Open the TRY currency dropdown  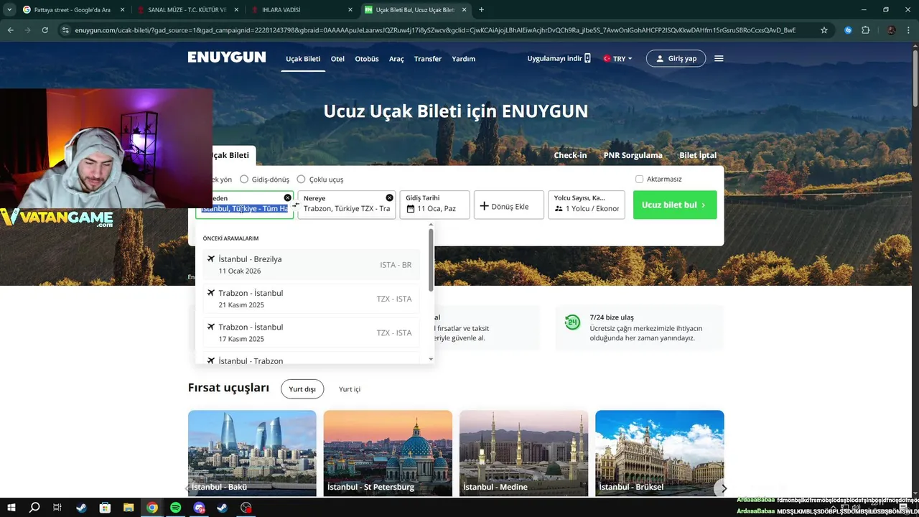click(x=617, y=59)
